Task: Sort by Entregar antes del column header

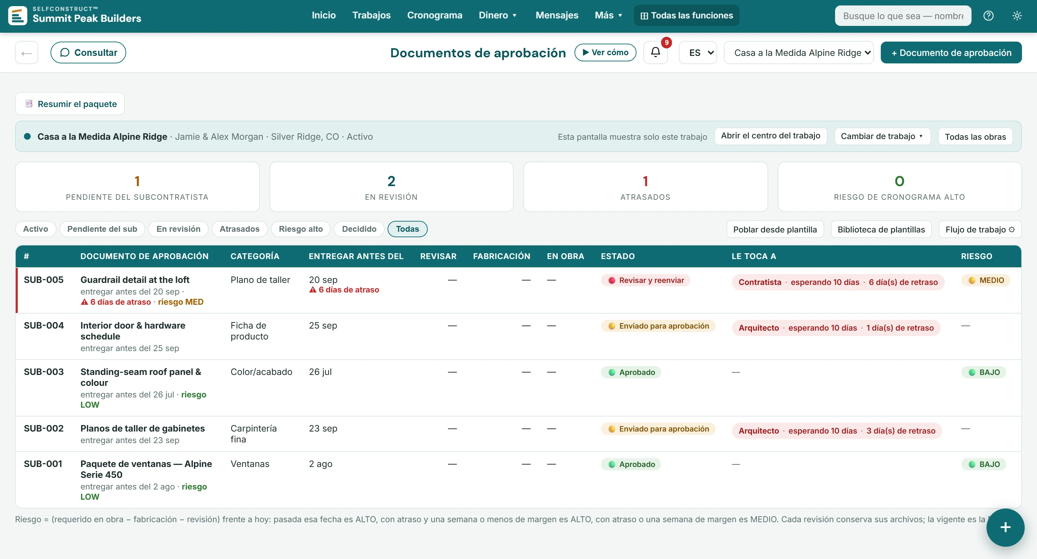Action: tap(356, 256)
